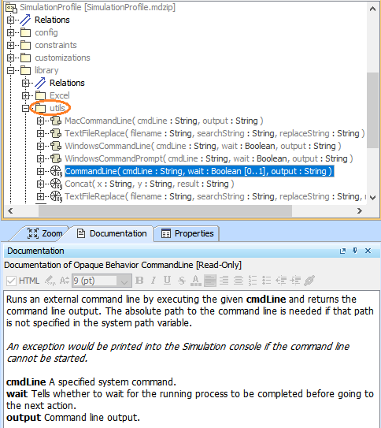Image resolution: width=381 pixels, height=428 pixels.
Task: Click the Italic formatting icon
Action: 154,281
